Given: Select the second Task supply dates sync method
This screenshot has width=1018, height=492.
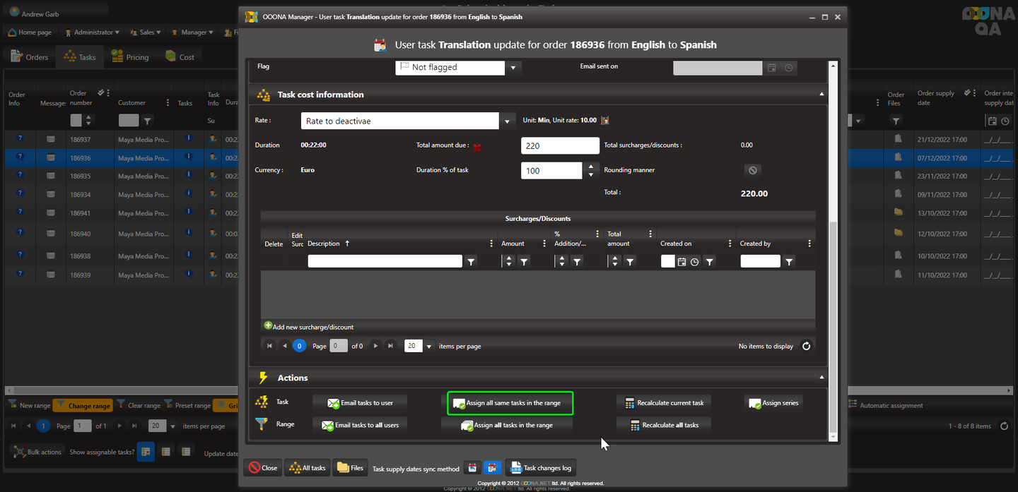Looking at the screenshot, I should pos(492,467).
